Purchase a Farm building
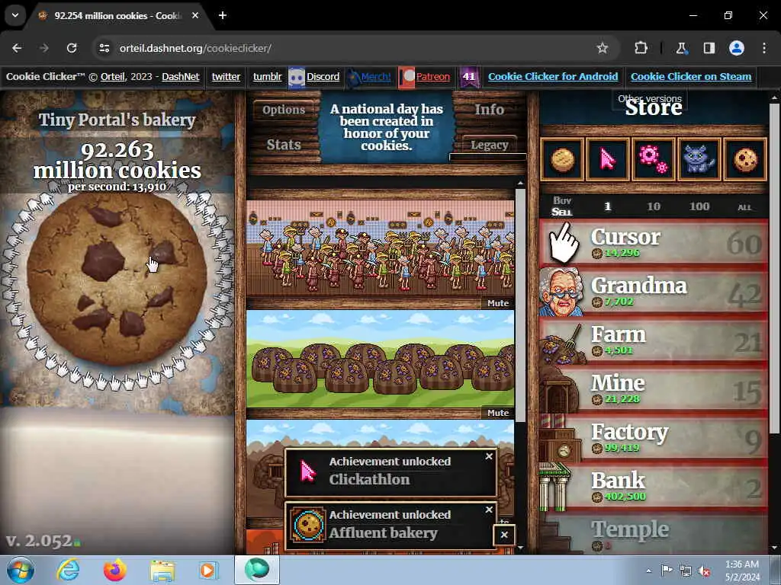Viewport: 781px width, 585px height. click(x=654, y=340)
